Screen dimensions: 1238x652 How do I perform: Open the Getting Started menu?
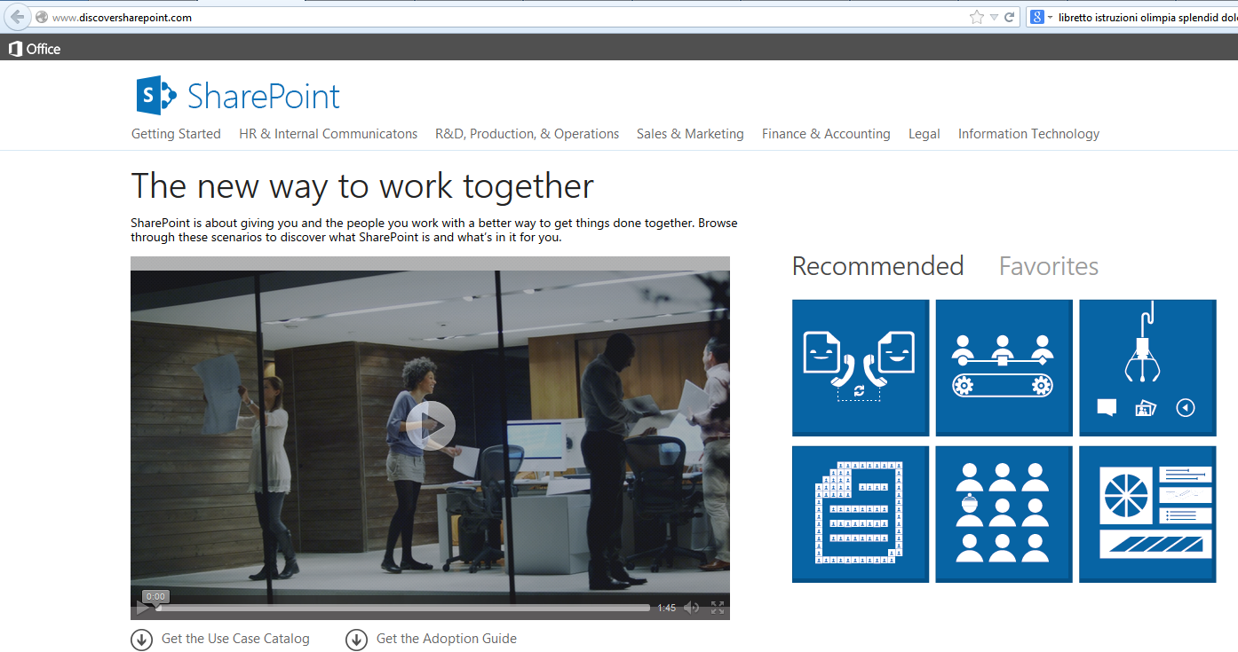[176, 134]
